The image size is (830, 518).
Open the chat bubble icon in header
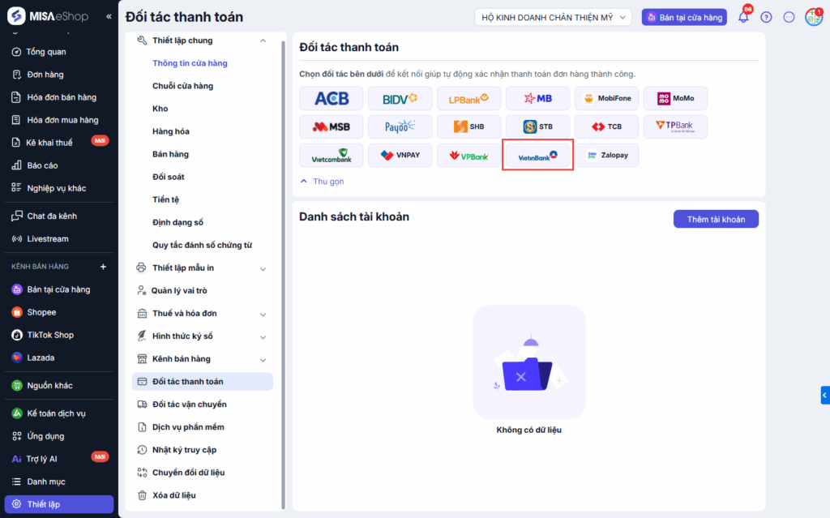tap(789, 18)
